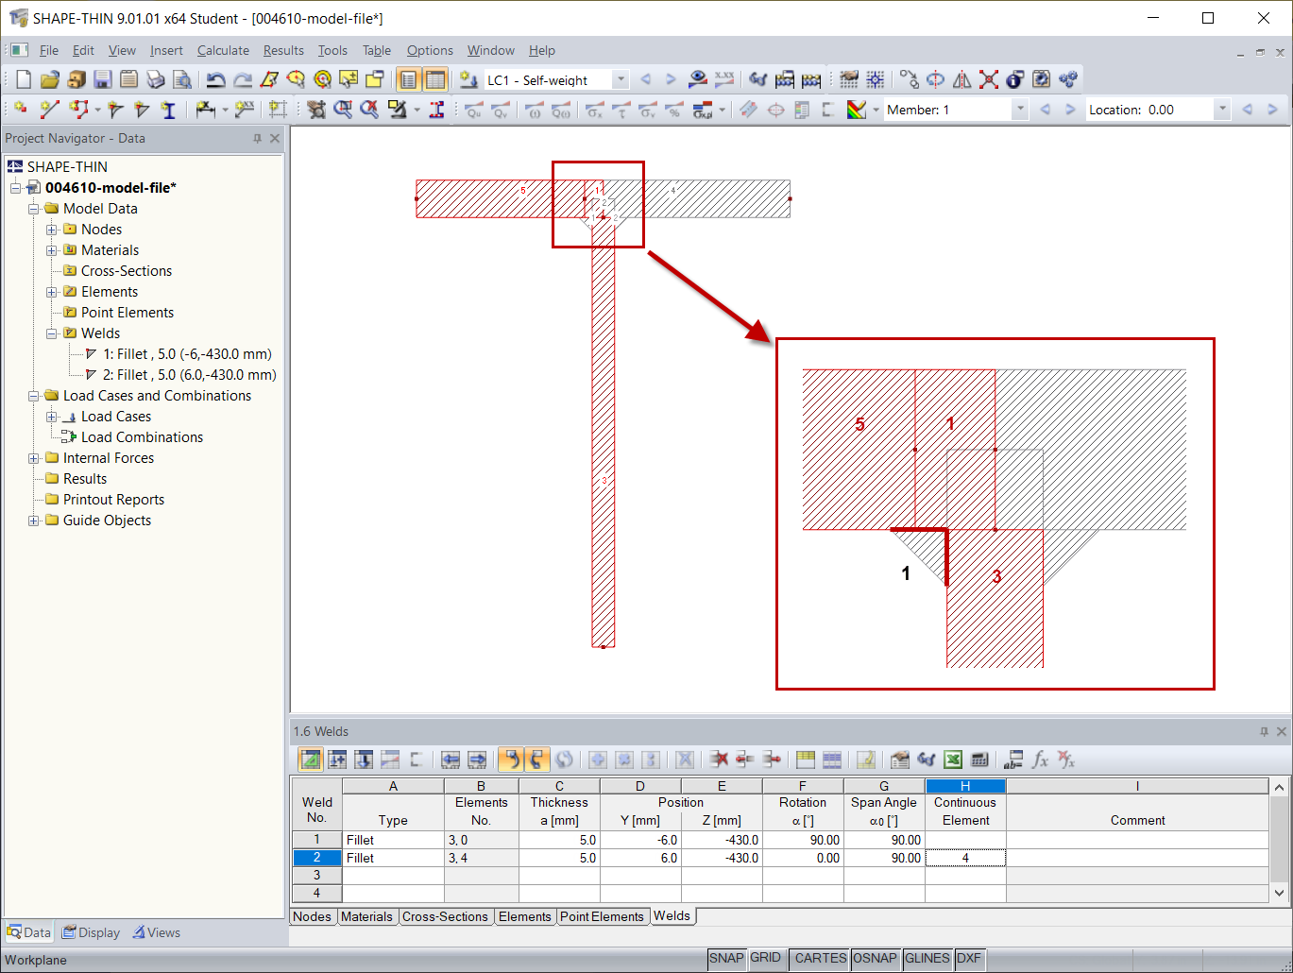This screenshot has width=1293, height=973.
Task: Expand the Materials tree item
Action: (x=52, y=250)
